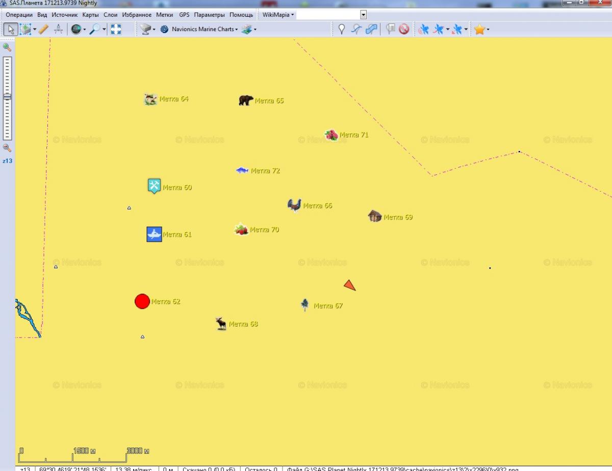Add a new placemark with pin icon
Image resolution: width=612 pixels, height=471 pixels.
pyautogui.click(x=342, y=30)
